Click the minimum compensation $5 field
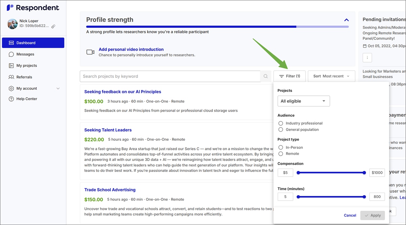406x225 pixels. 285,173
